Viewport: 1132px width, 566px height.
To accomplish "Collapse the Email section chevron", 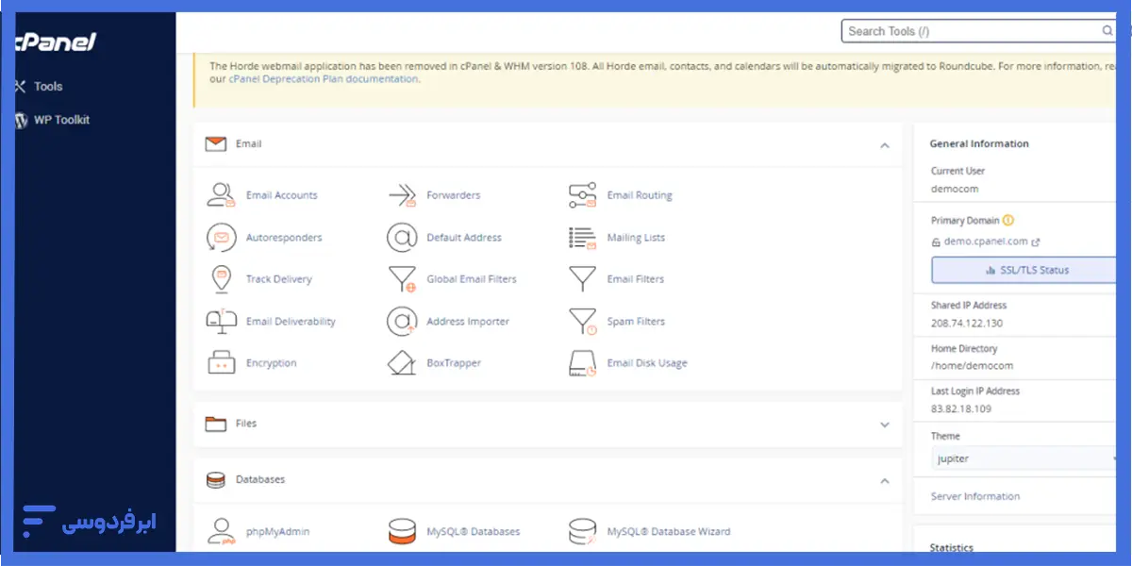I will 885,145.
